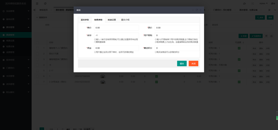The width and height of the screenshot is (278, 130).
Task: Switch to the 基础参数 tab
Action: pos(85,20)
